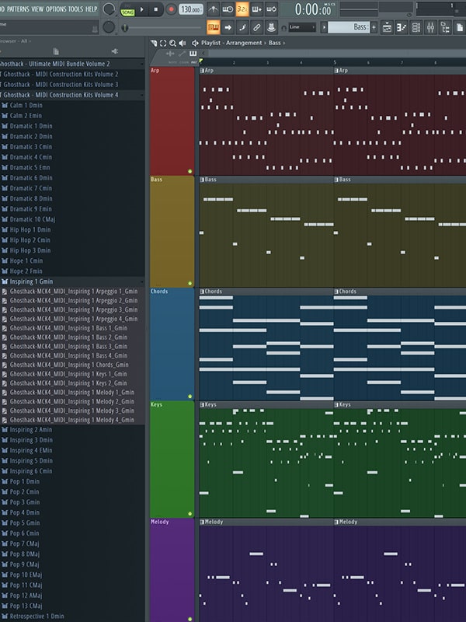Viewport: 466px width, 622px height.
Task: Toggle note grouping icon
Action: 242,27
